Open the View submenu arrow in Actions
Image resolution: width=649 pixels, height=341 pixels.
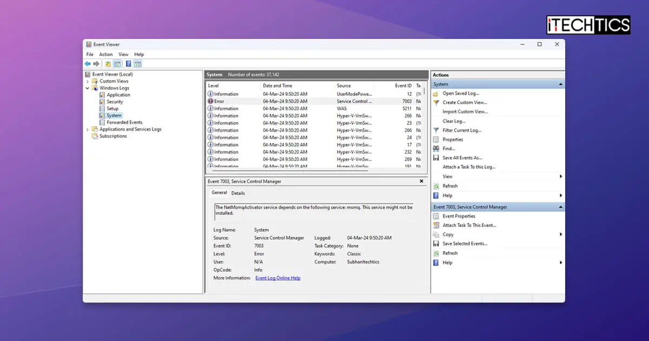tap(560, 176)
